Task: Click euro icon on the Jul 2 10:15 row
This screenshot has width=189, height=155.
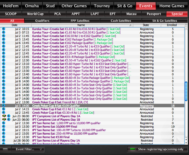Action: tap(3, 29)
